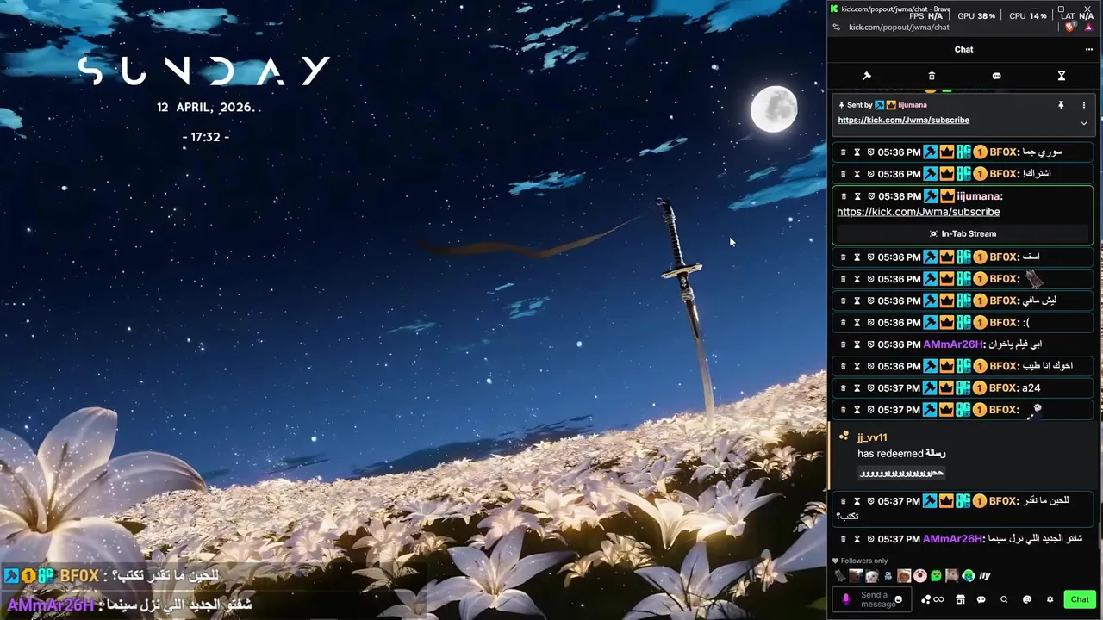The width and height of the screenshot is (1103, 620).
Task: Click the trash icon in chat top toolbar
Action: 932,76
